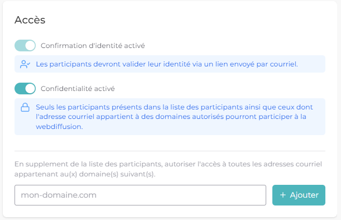Focus the mon-domaine.com input field

click(140, 195)
